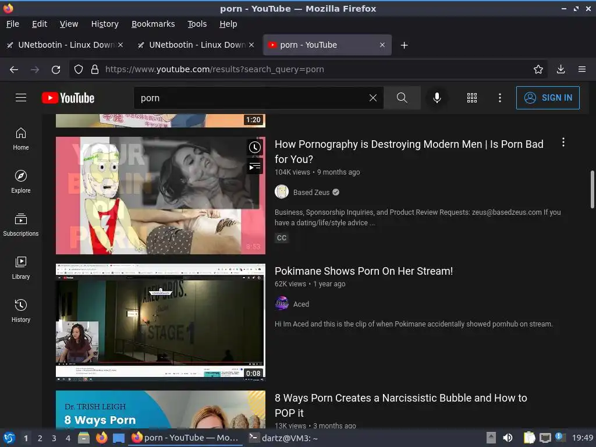Image resolution: width=596 pixels, height=447 pixels.
Task: Click the page vertical scrollbar
Action: point(592,189)
